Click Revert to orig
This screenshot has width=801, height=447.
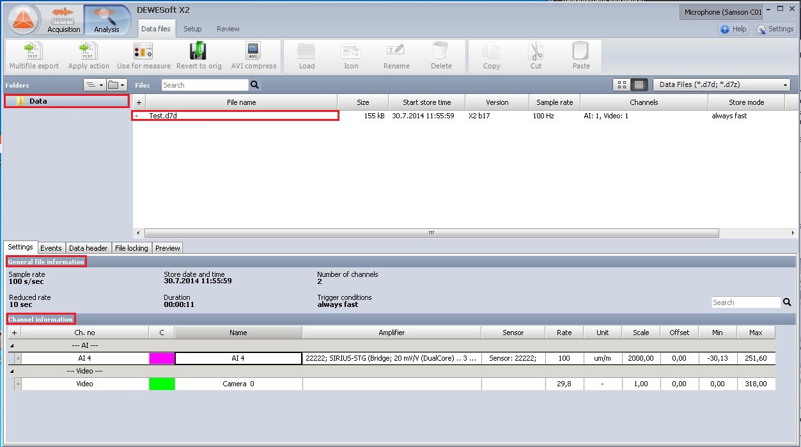click(199, 56)
